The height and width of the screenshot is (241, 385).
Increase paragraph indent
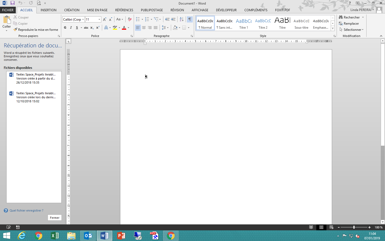(173, 19)
